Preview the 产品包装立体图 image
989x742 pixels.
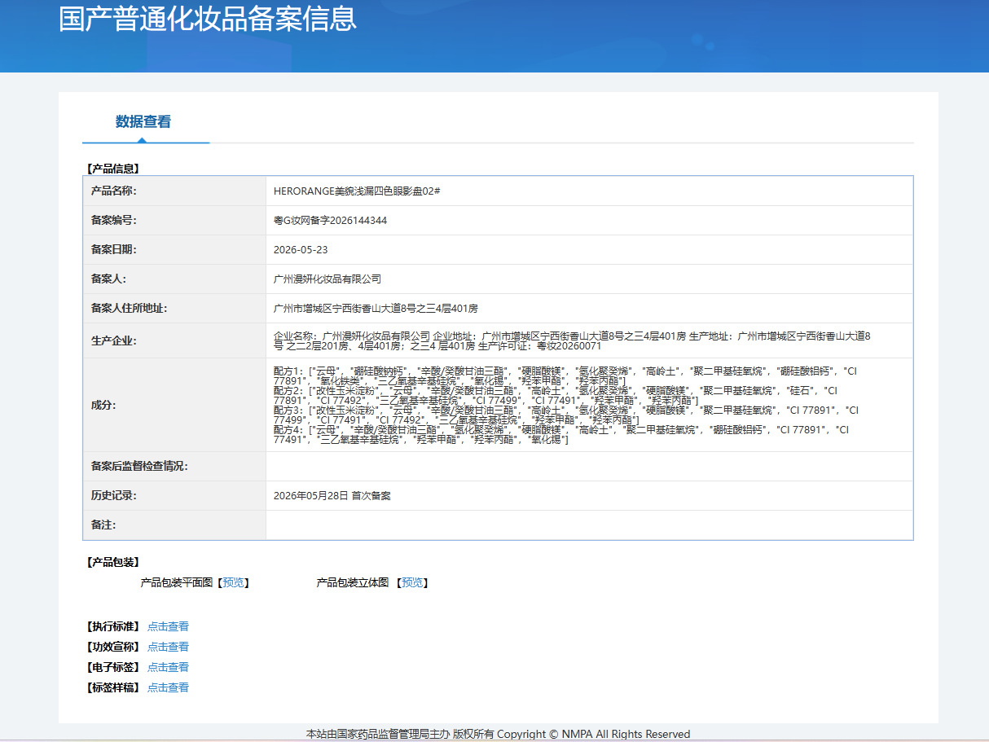pos(412,582)
